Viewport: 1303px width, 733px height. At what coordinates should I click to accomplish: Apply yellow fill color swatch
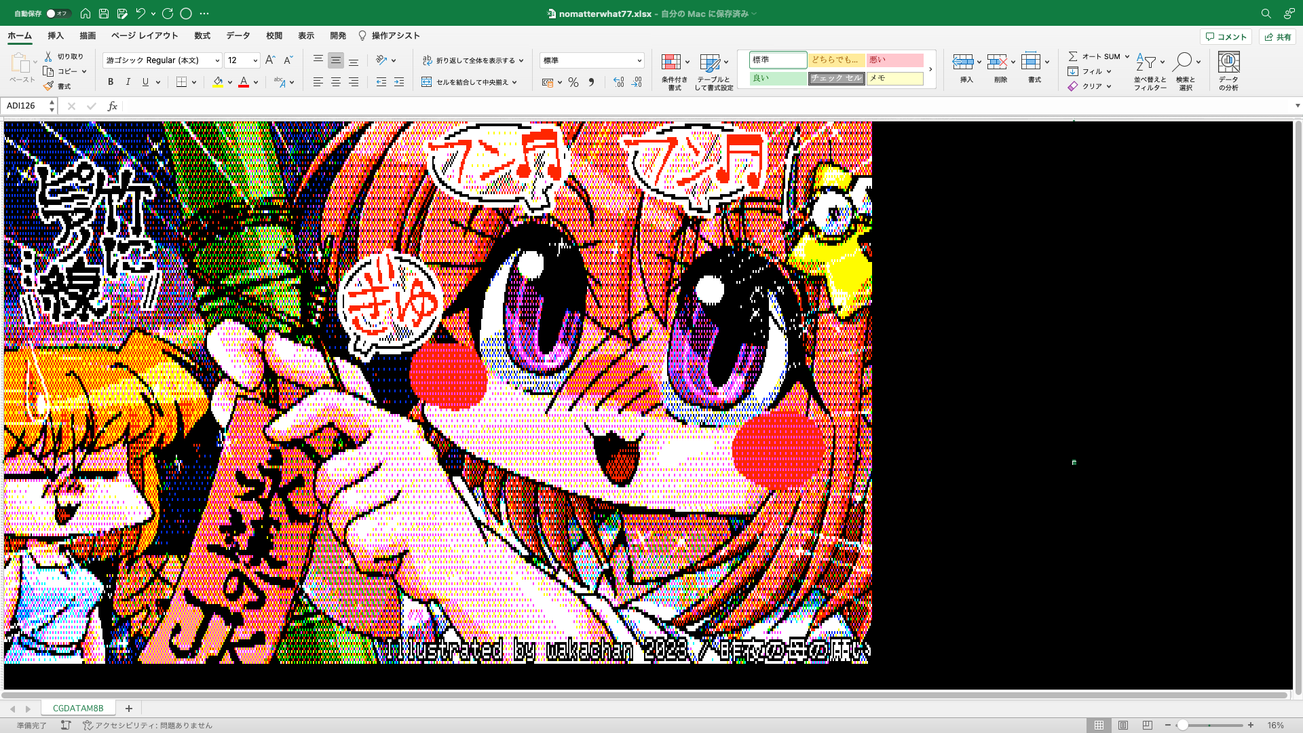click(x=218, y=82)
